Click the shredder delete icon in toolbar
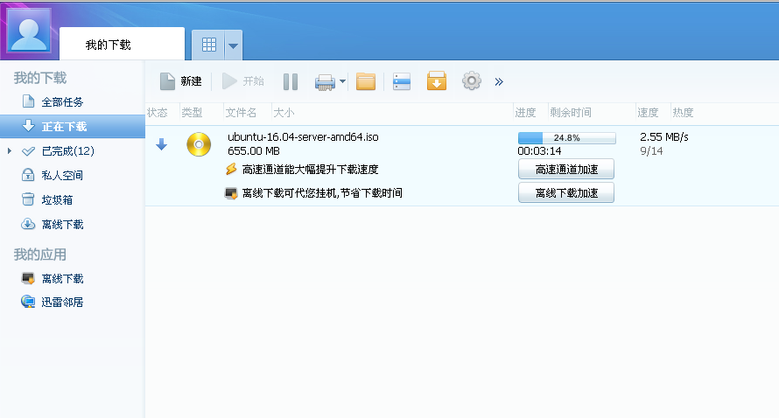 pyautogui.click(x=325, y=81)
